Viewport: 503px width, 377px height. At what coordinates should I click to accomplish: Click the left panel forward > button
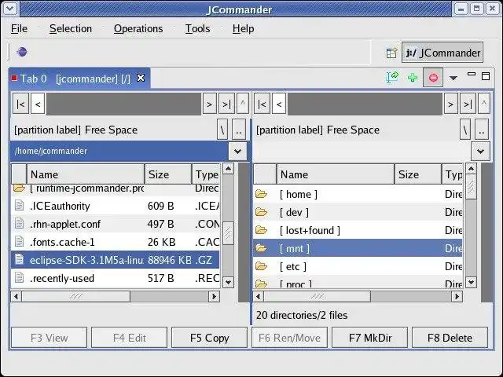(209, 104)
